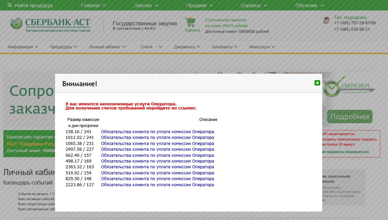Expand the Финуслуги navigation menu
The height and width of the screenshot is (220, 388).
262,47
